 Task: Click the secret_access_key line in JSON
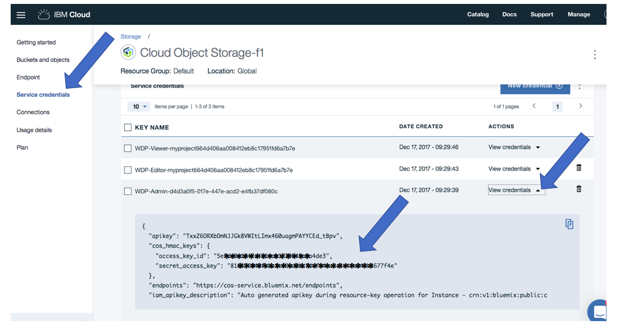coord(276,266)
